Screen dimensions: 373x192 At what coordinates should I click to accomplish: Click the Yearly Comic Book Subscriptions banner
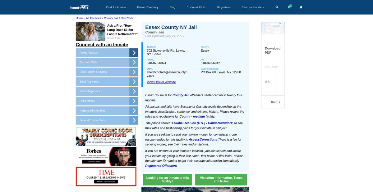pos(106,136)
